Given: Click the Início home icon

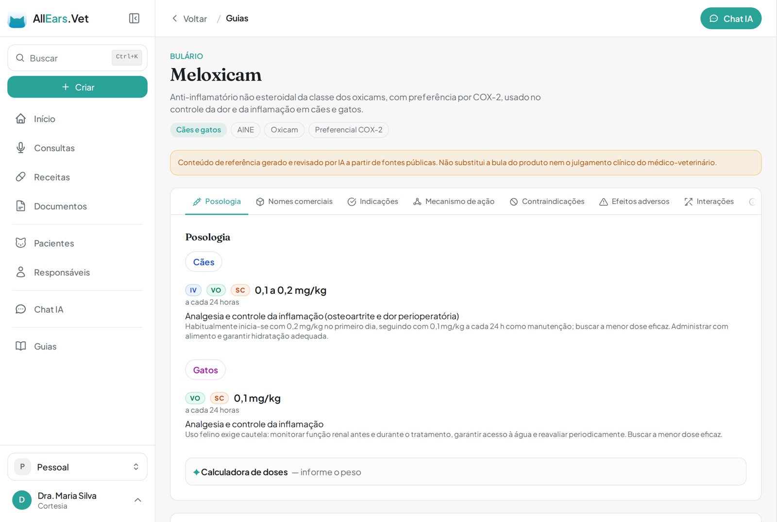Looking at the screenshot, I should 20,118.
